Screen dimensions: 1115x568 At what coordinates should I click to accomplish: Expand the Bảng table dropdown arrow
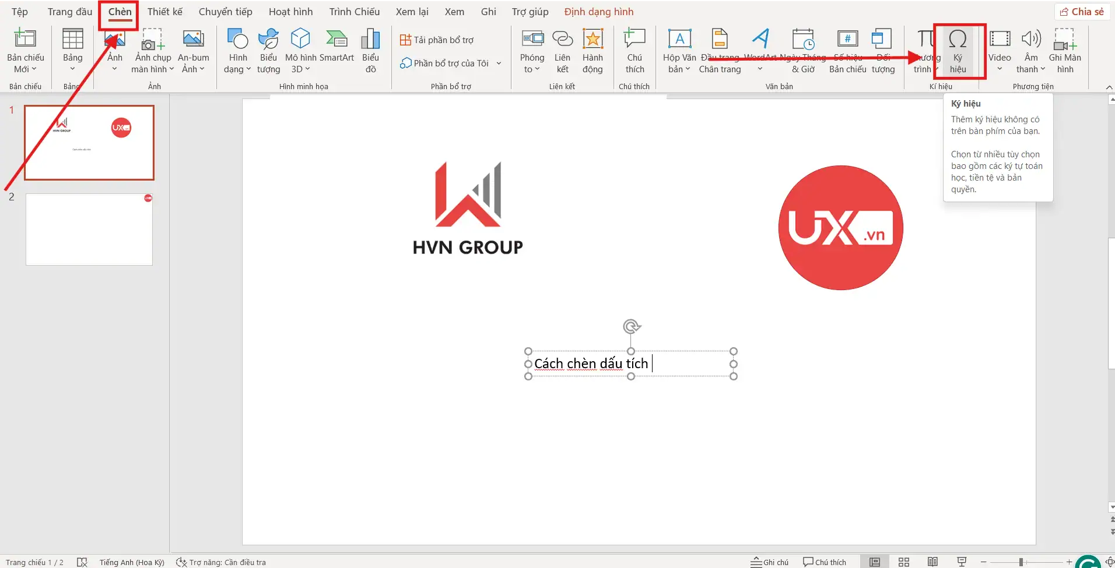click(72, 69)
